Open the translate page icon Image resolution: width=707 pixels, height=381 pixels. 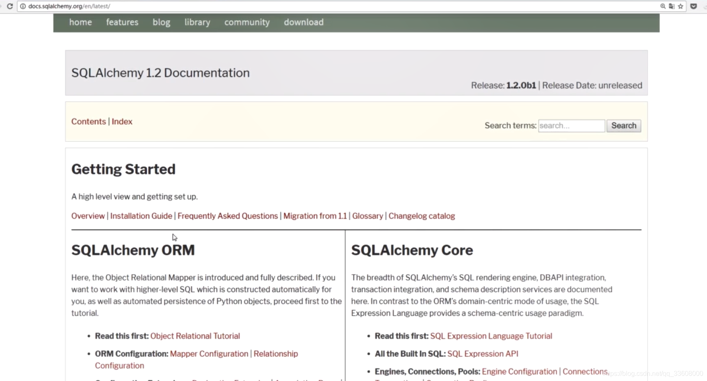672,6
